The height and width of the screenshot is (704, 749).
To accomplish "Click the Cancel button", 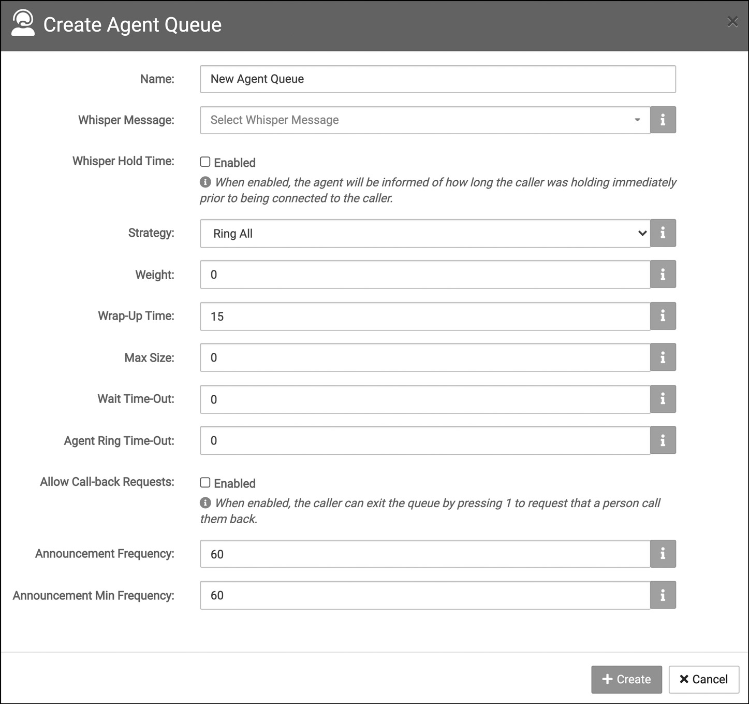I will click(x=704, y=679).
